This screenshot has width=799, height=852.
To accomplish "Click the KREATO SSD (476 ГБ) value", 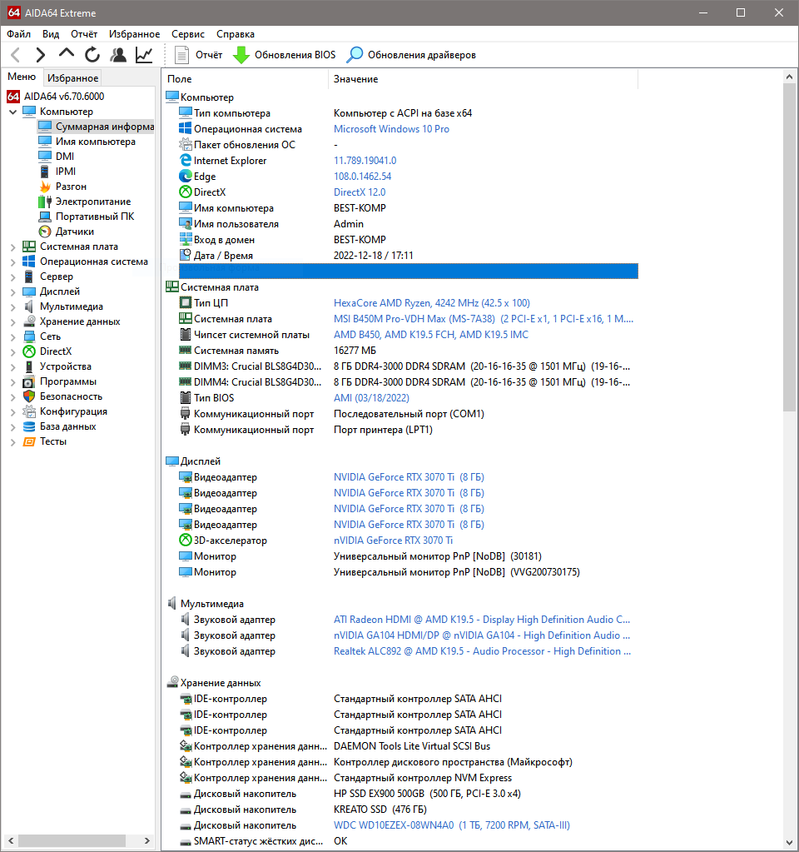I will pos(380,810).
